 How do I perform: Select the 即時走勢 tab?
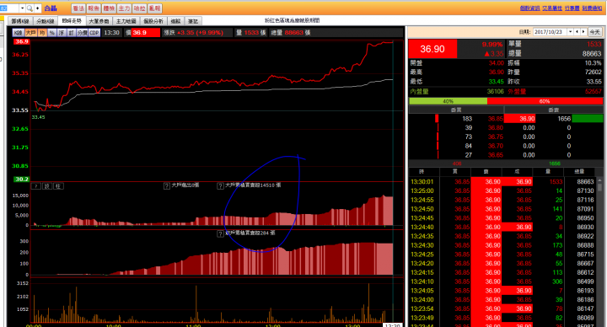(72, 21)
